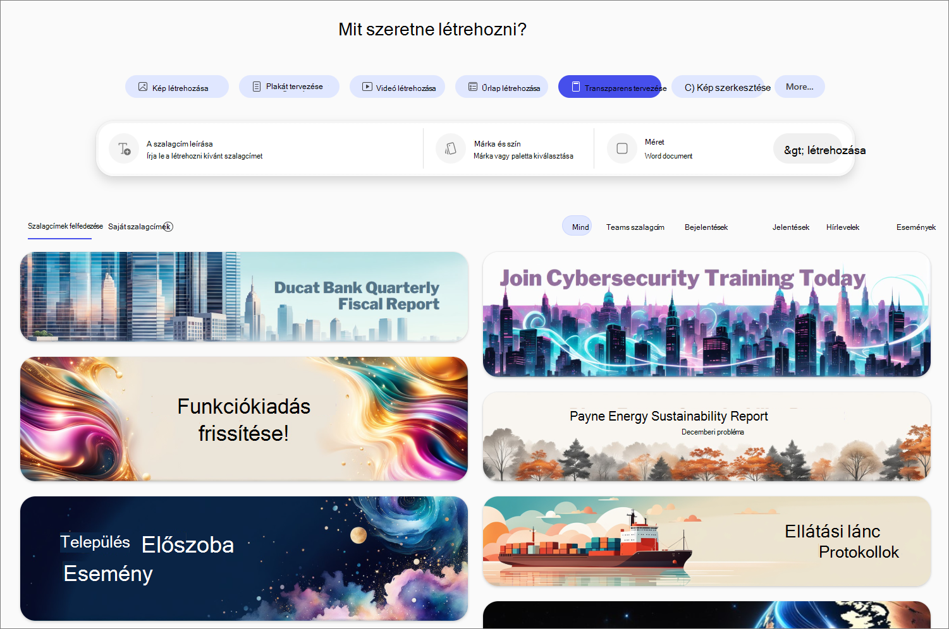Select the Transzparens tervezése pill

[x=609, y=87]
